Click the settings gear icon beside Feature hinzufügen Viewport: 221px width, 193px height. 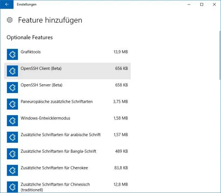[x=10, y=20]
